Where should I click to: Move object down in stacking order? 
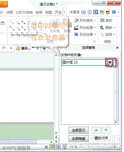[106, 130]
